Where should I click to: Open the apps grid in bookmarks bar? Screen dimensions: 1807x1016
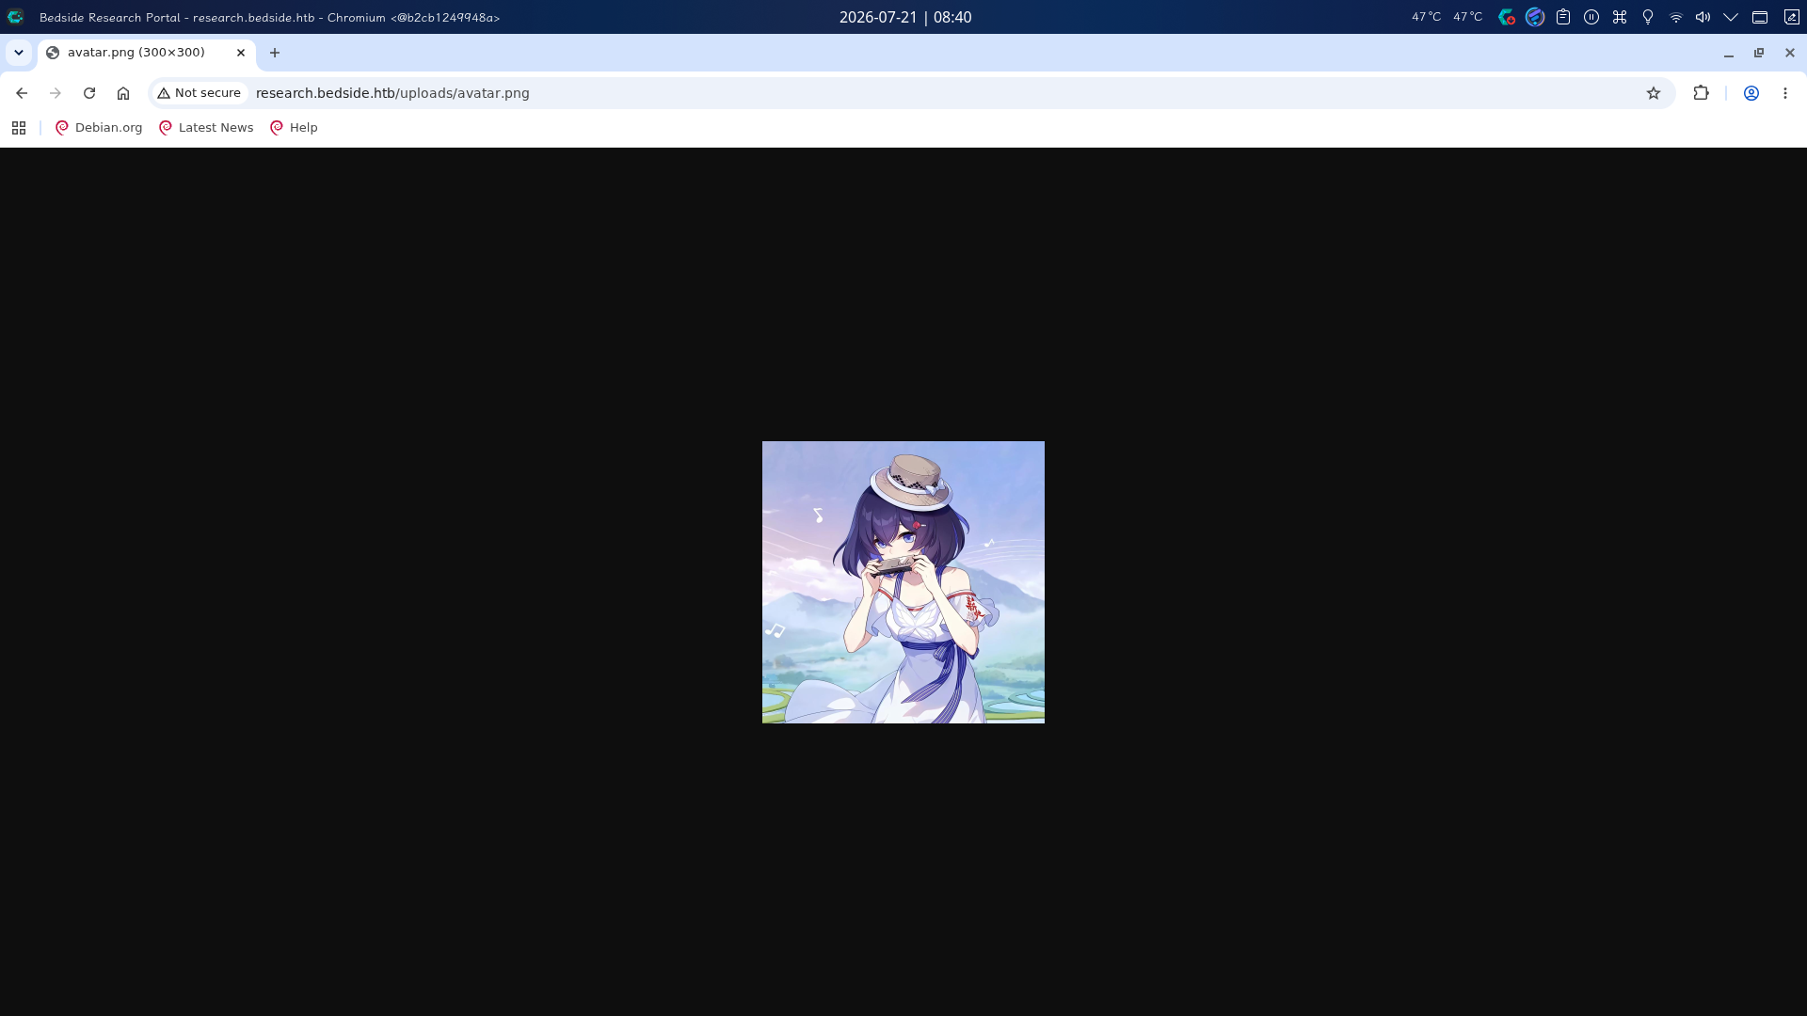tap(19, 128)
